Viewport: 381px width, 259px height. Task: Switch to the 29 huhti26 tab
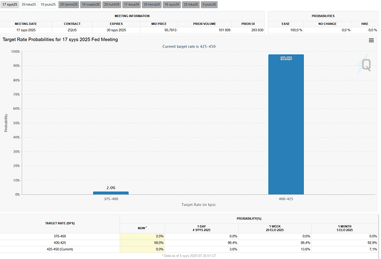click(x=112, y=4)
